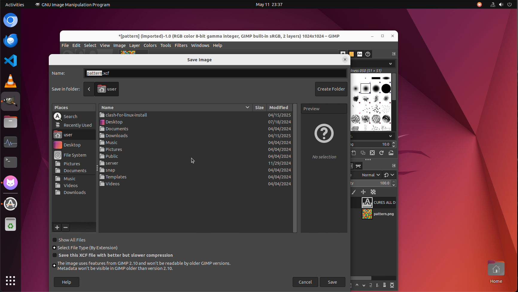Enable Show All Files checkbox
518x292 pixels.
[x=54, y=240]
